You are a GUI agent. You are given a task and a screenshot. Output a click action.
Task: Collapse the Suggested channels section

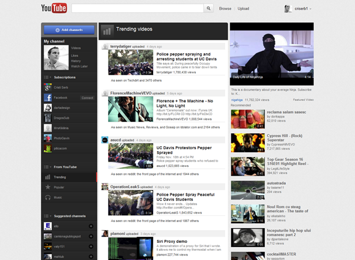pyautogui.click(x=47, y=216)
